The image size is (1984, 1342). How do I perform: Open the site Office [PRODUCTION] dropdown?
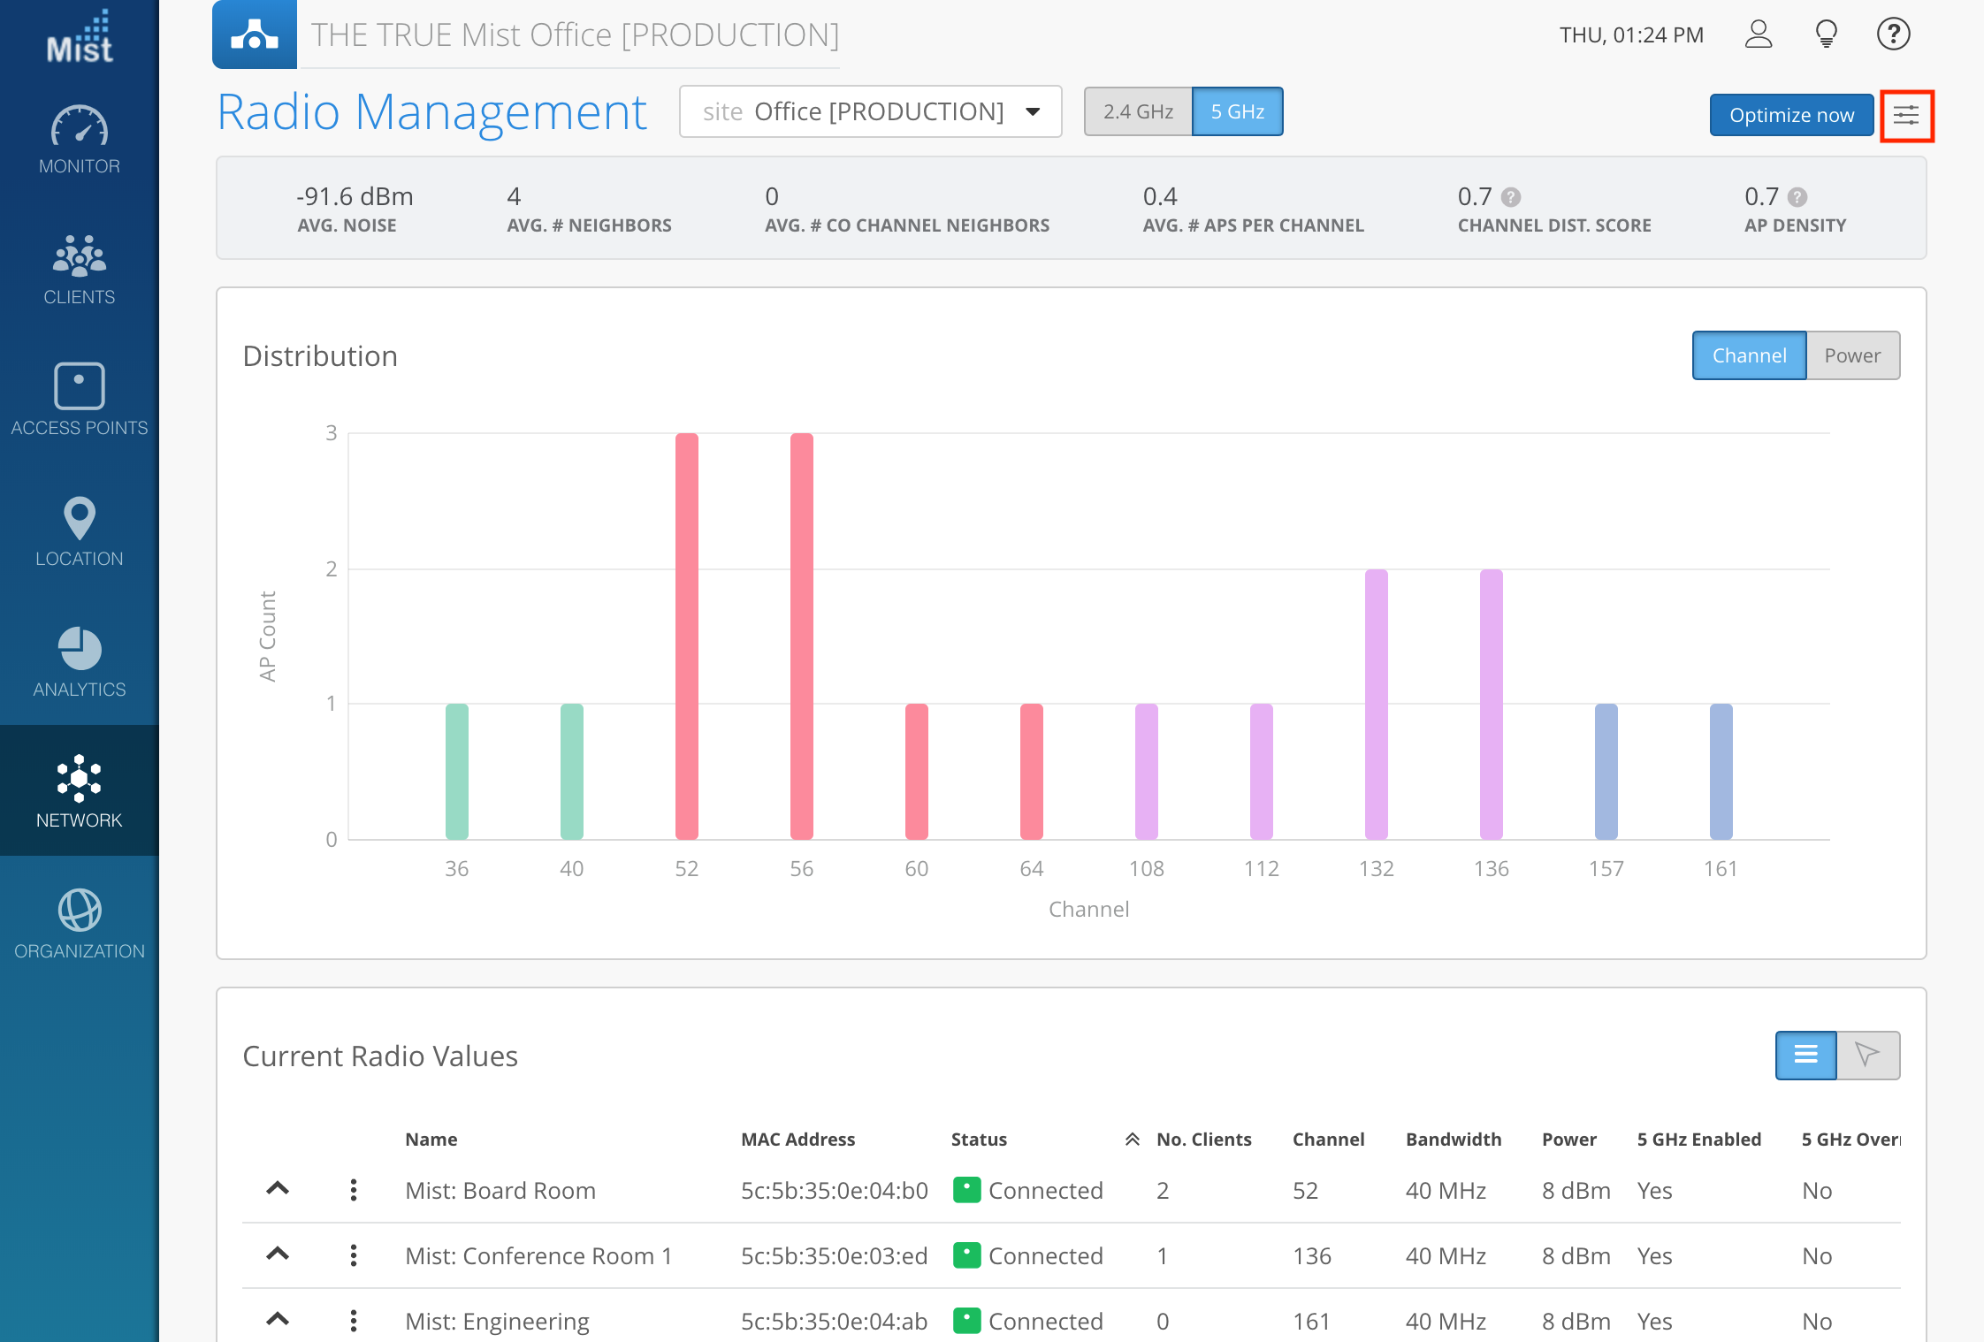[870, 111]
